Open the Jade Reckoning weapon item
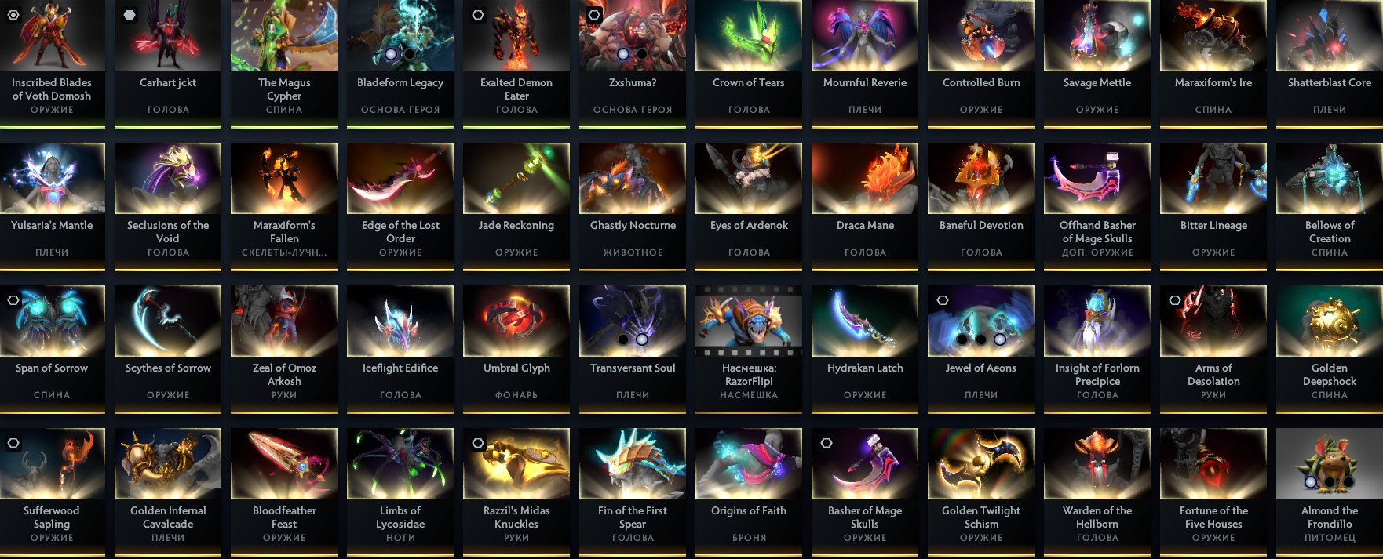 [x=516, y=206]
